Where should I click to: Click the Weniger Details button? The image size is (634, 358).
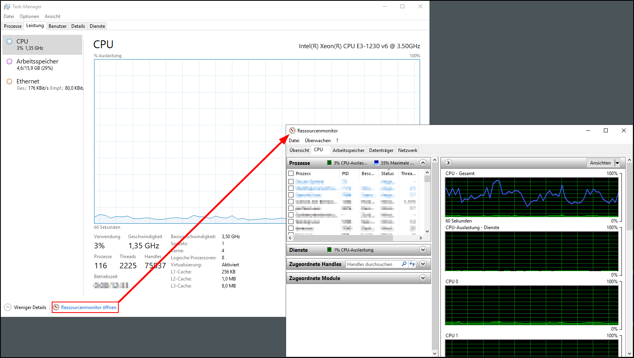[25, 307]
